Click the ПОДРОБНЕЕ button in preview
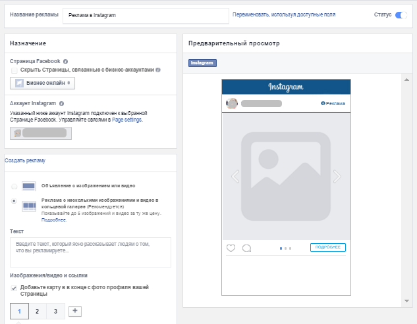The width and height of the screenshot is (417, 324). (327, 248)
